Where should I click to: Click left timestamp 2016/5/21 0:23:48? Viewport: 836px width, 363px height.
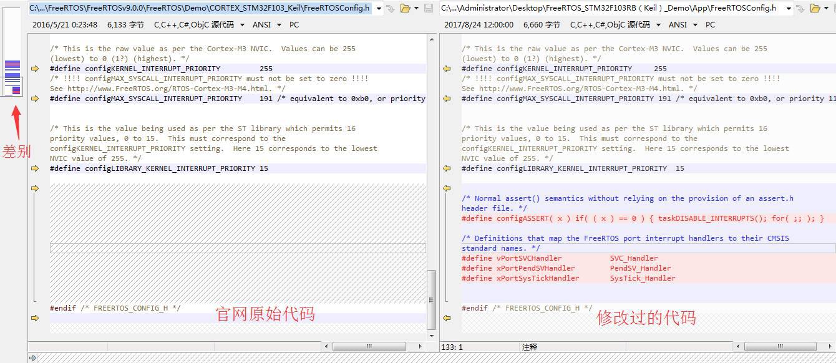[65, 25]
